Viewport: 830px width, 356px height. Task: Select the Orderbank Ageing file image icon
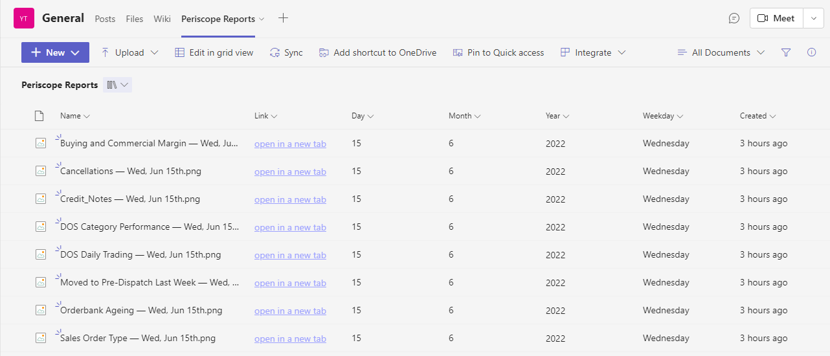tap(41, 310)
